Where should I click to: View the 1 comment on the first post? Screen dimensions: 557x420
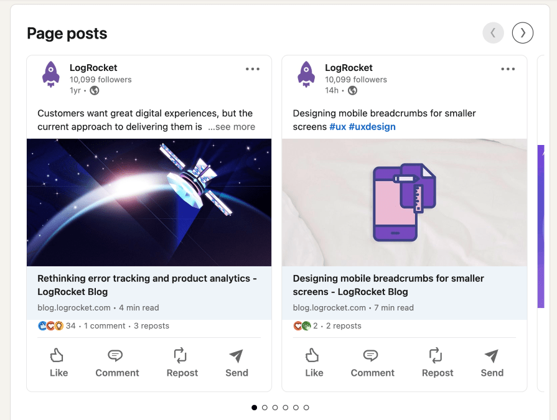(x=105, y=325)
